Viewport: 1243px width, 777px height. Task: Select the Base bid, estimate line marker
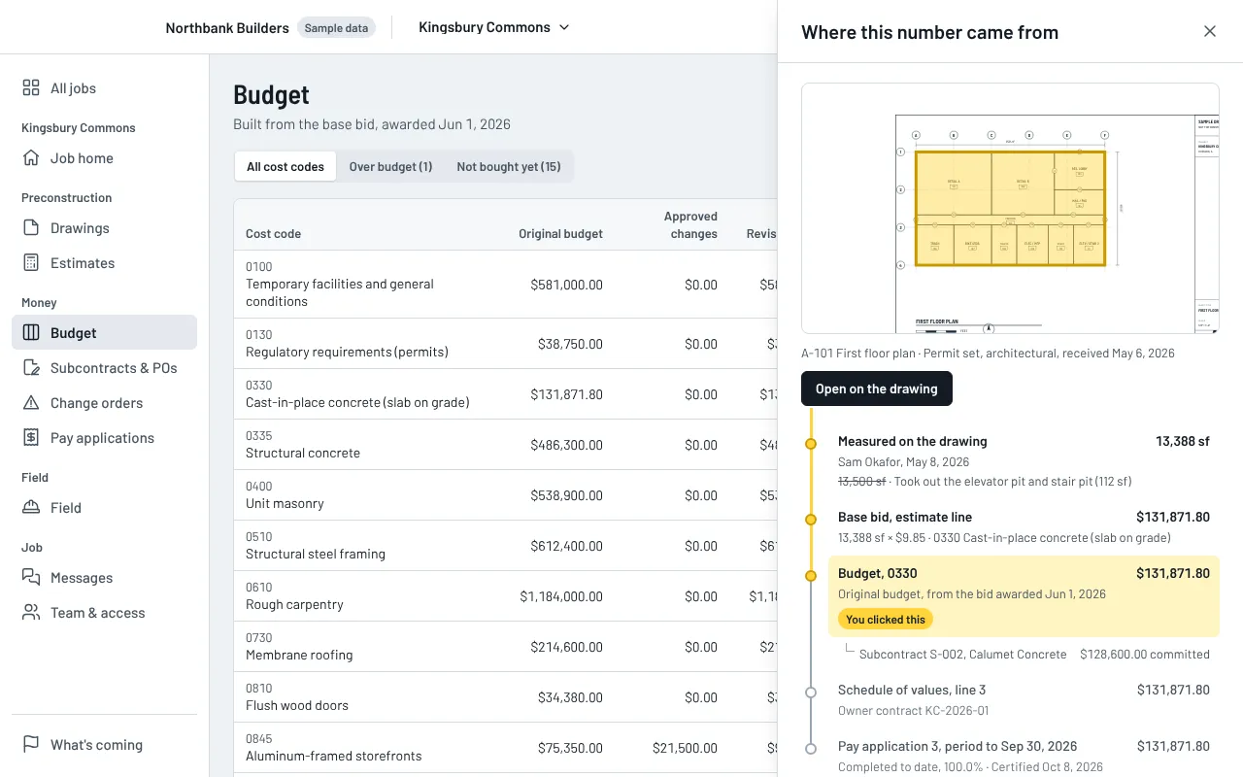click(x=811, y=520)
